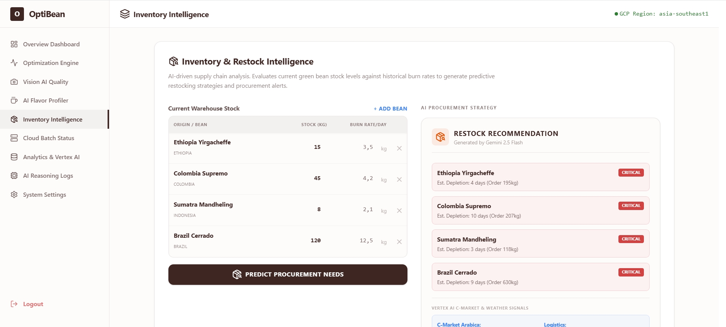
Task: Go to Optimization Engine
Action: pyautogui.click(x=54, y=63)
